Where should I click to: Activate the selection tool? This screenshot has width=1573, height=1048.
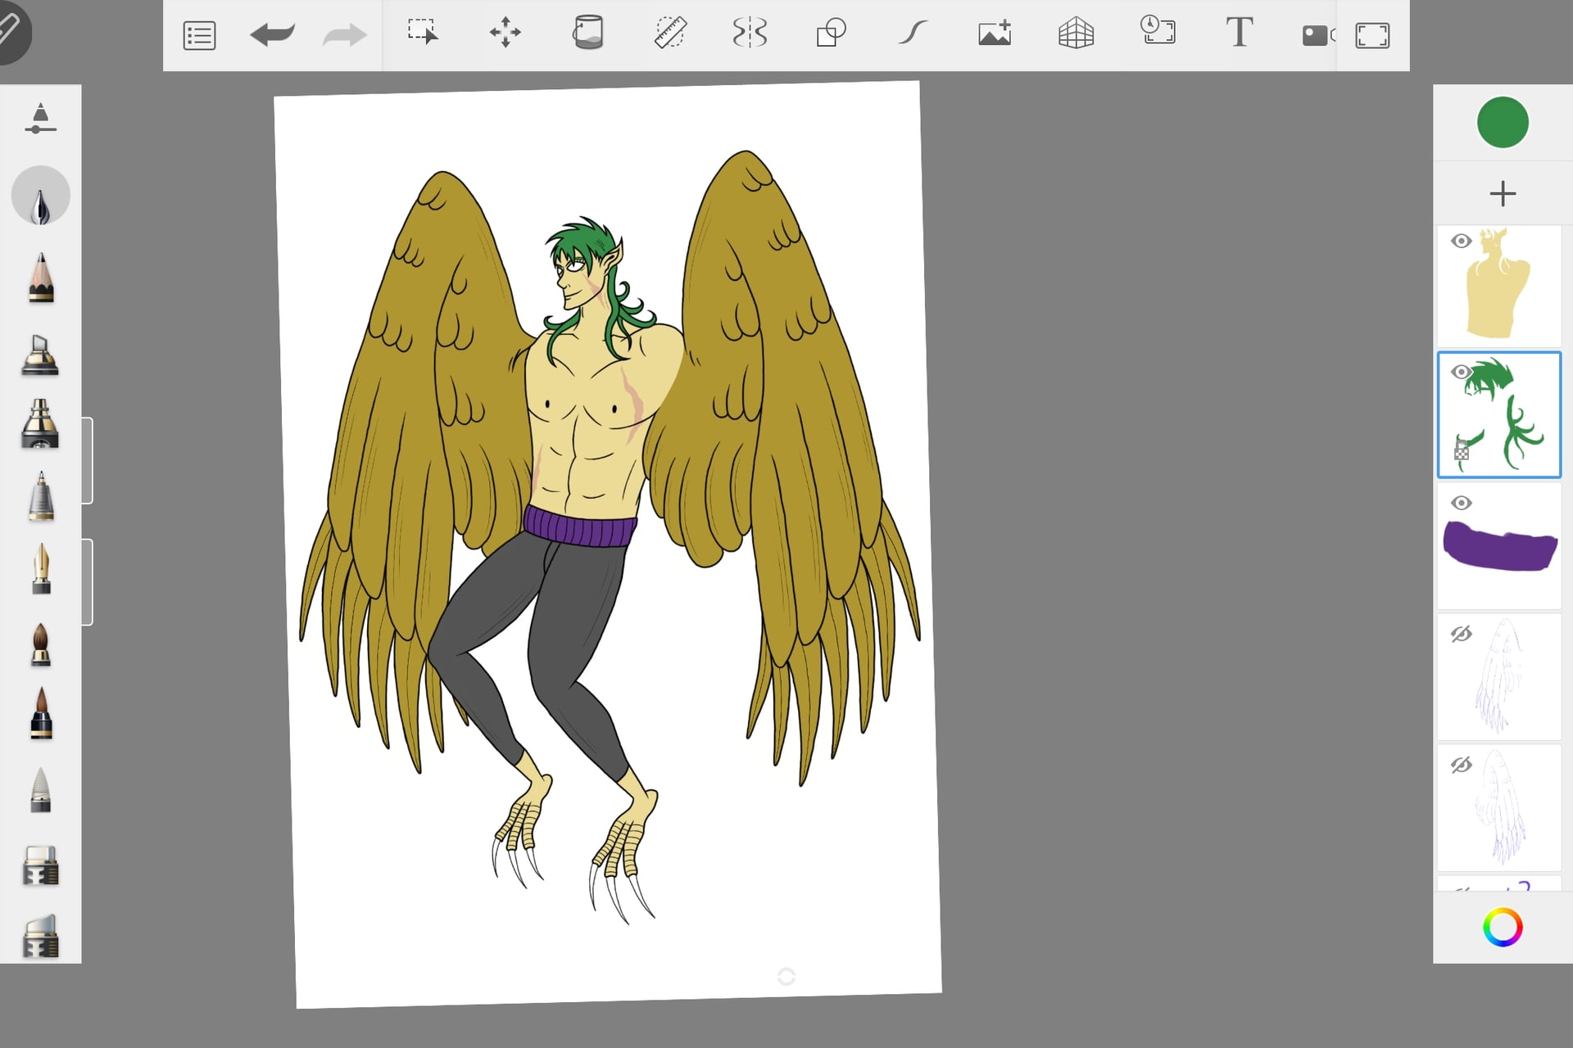coord(423,33)
